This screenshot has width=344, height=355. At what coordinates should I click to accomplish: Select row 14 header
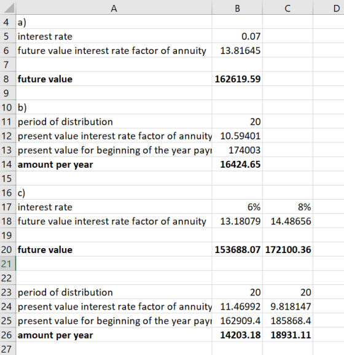click(8, 164)
